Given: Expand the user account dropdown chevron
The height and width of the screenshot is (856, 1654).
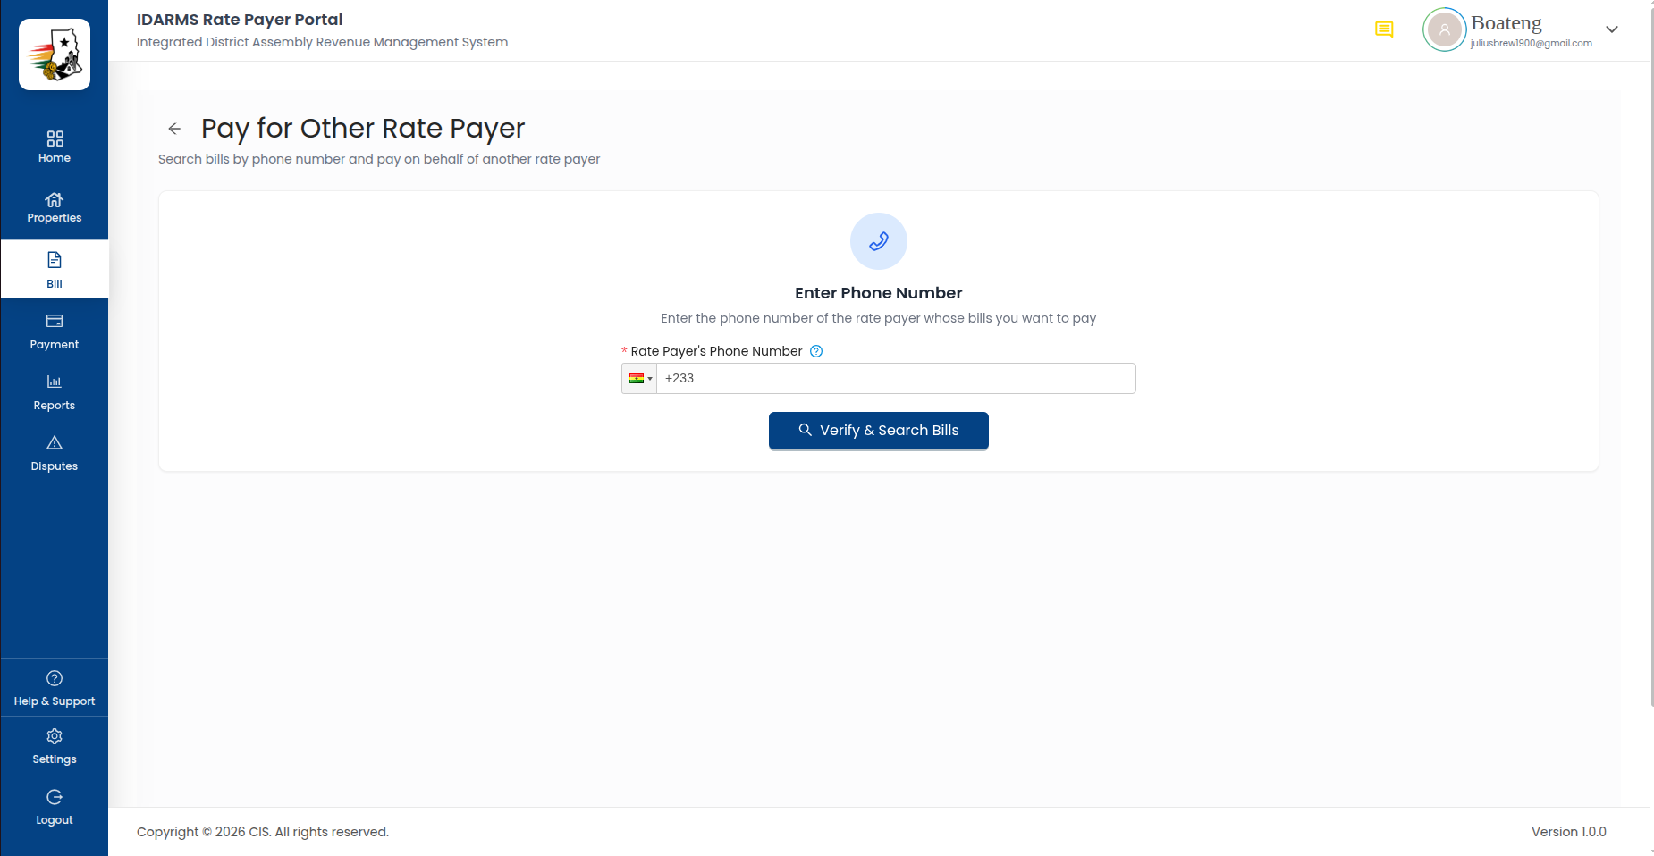Looking at the screenshot, I should pyautogui.click(x=1612, y=29).
